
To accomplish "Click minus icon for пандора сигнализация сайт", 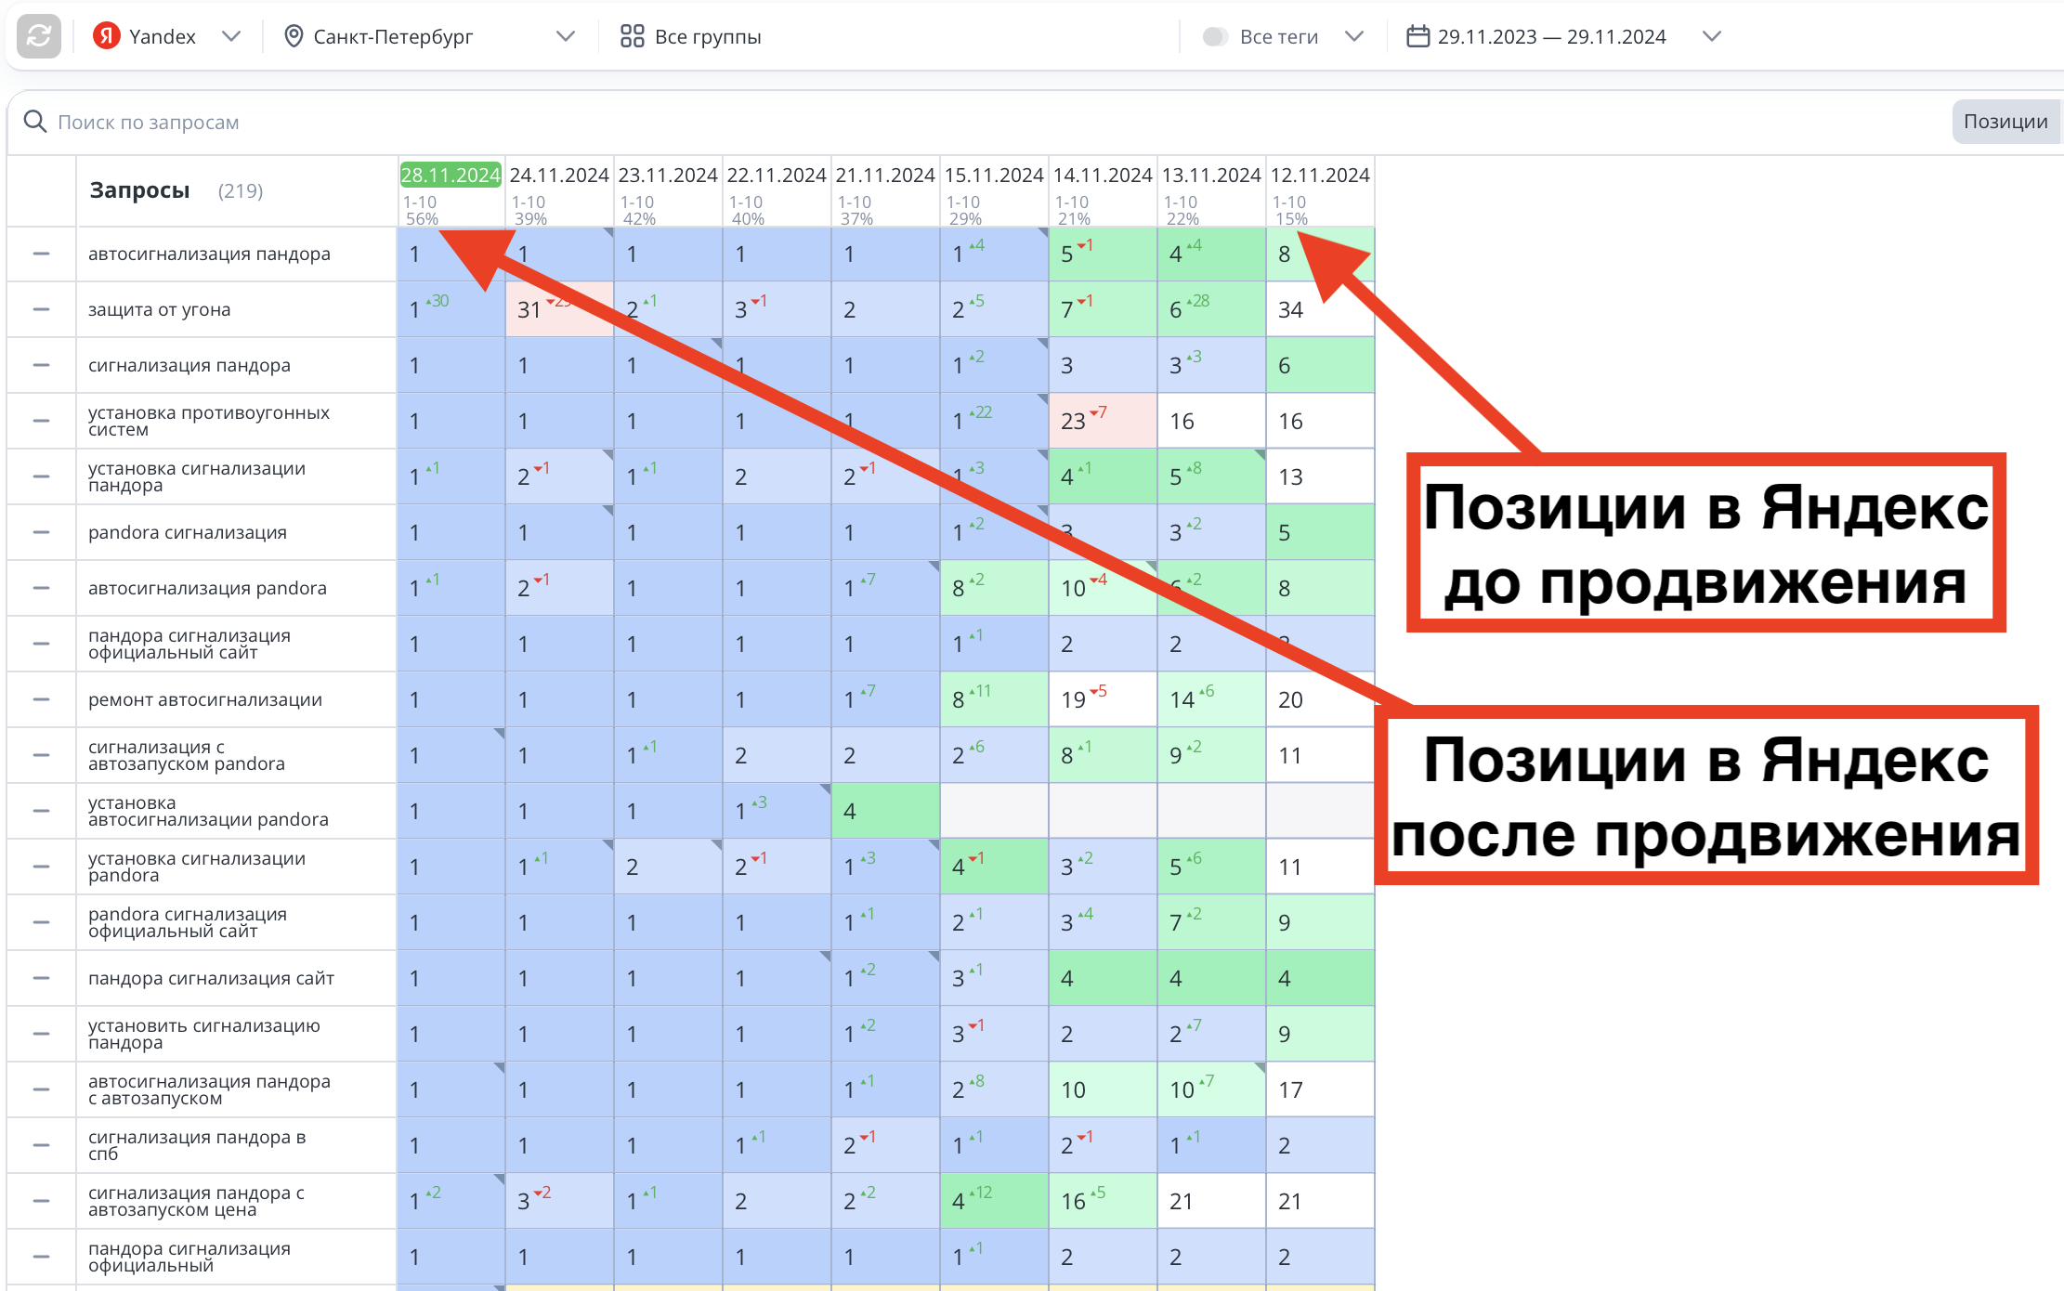I will coord(41,978).
